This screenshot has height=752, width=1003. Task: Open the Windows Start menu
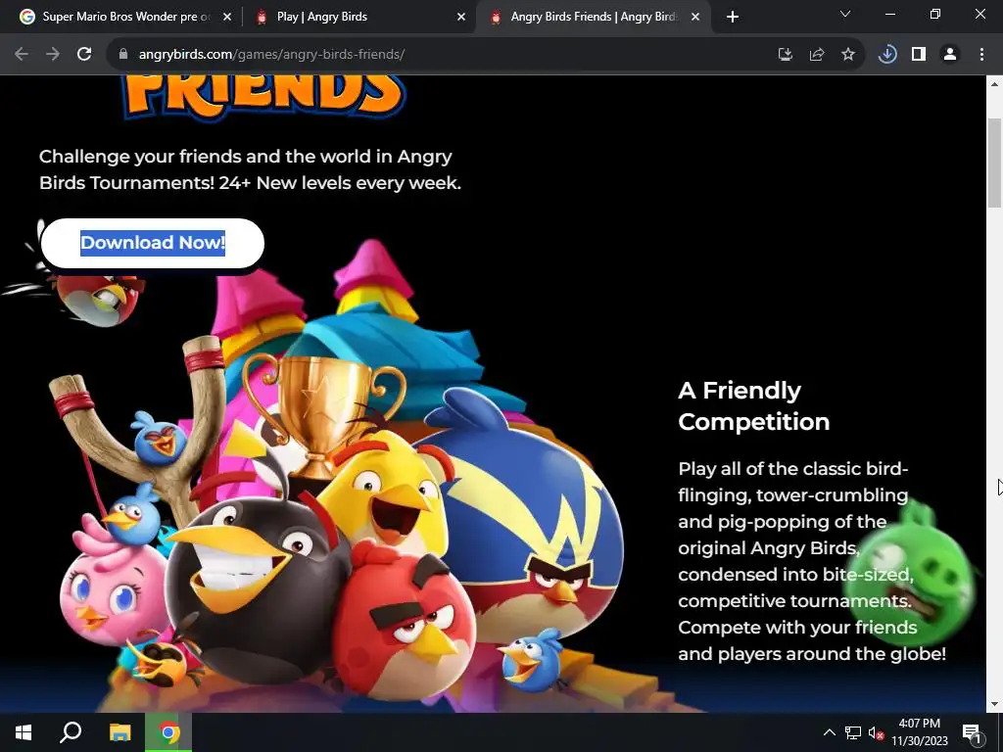[24, 732]
